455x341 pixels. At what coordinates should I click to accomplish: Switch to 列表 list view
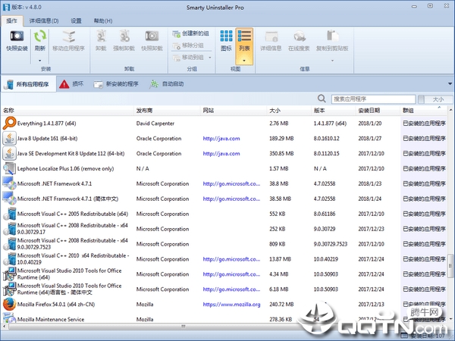tap(244, 41)
